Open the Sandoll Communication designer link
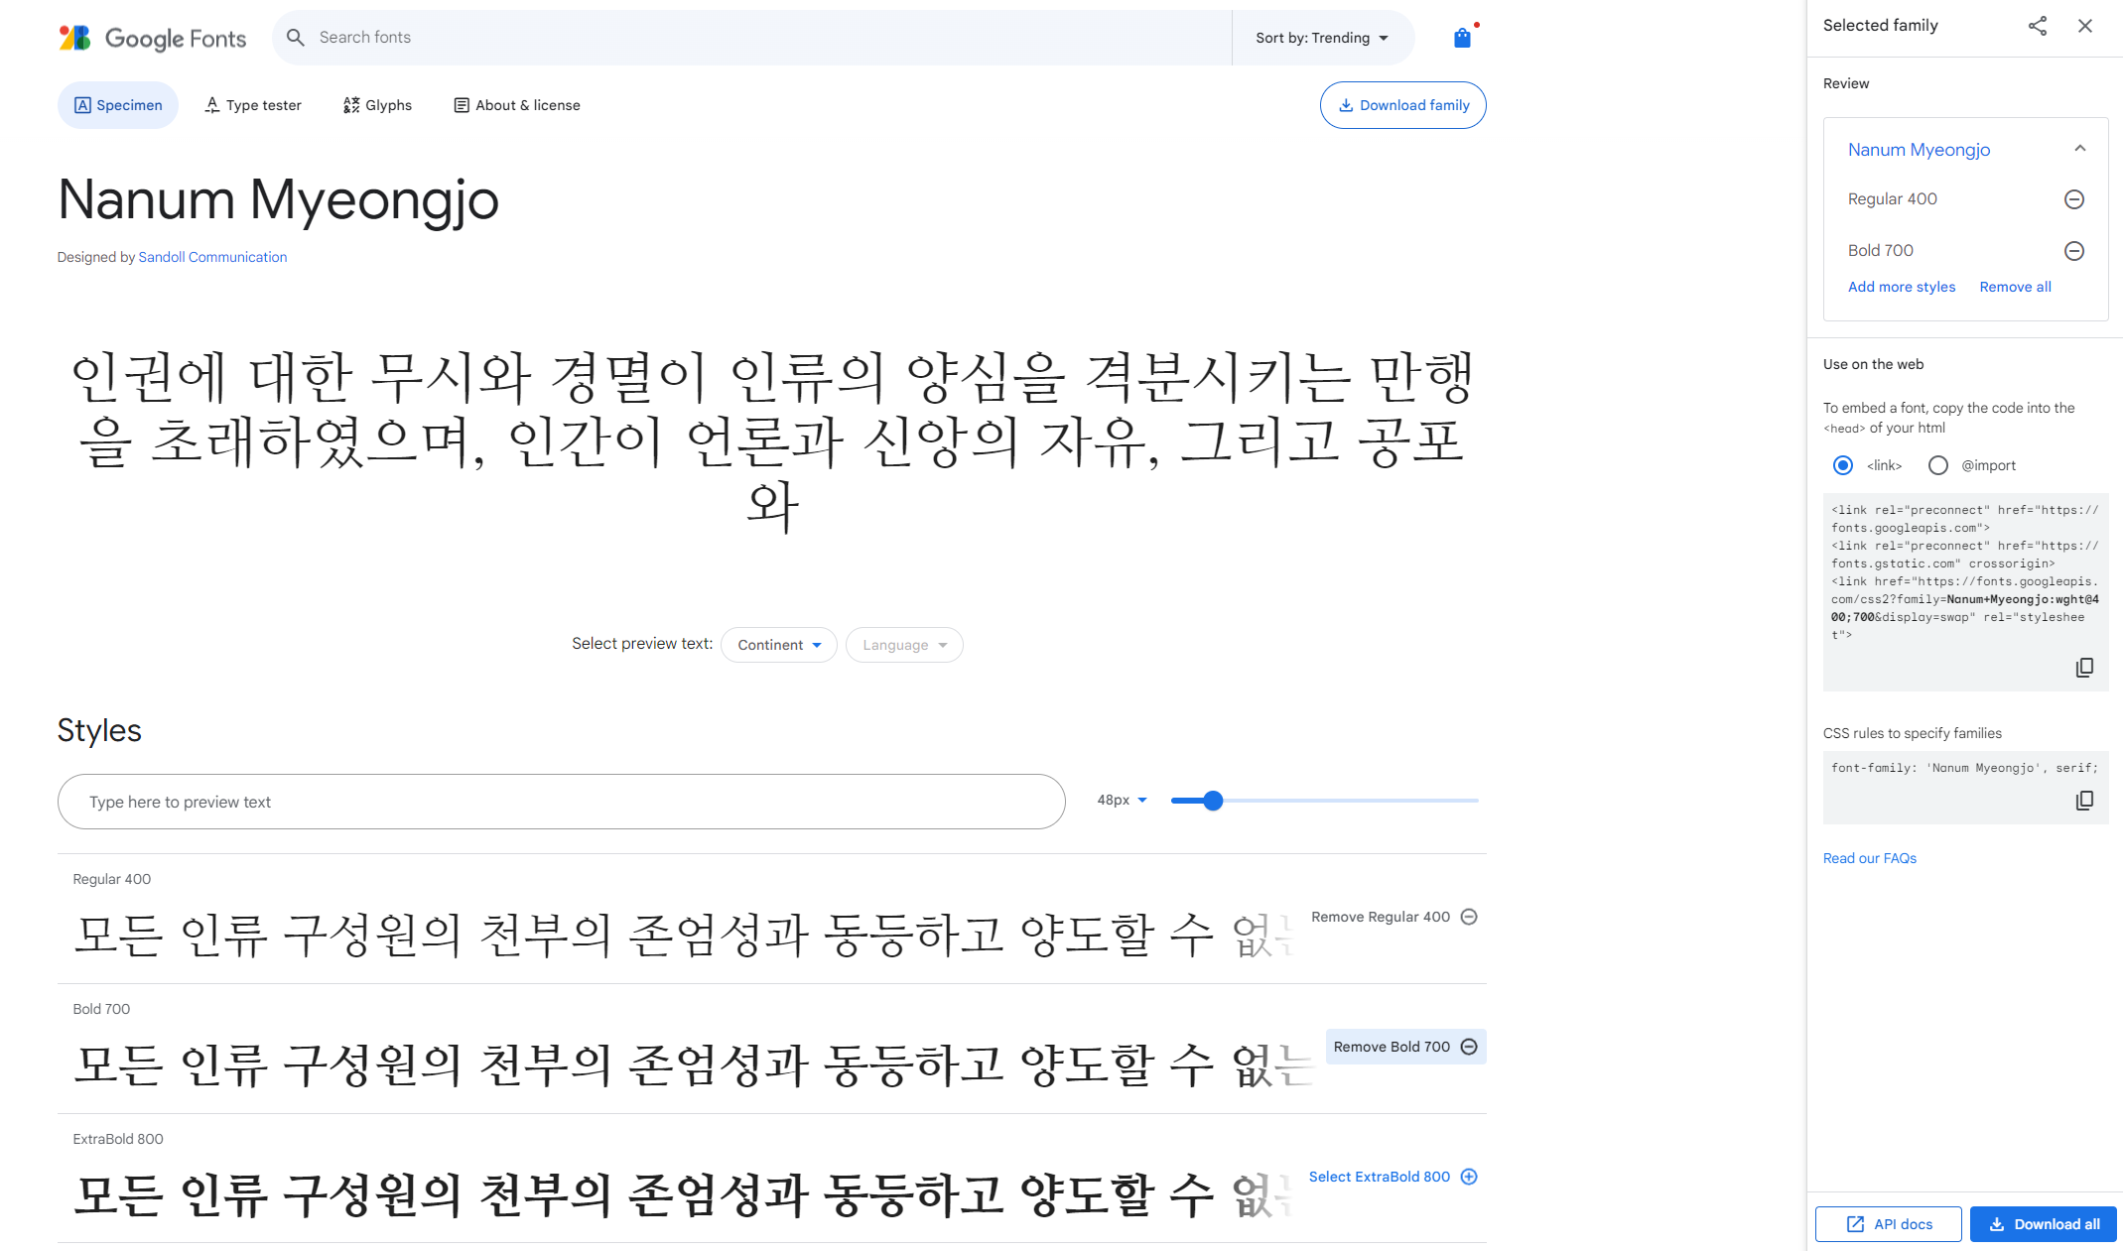2123x1251 pixels. click(x=212, y=257)
